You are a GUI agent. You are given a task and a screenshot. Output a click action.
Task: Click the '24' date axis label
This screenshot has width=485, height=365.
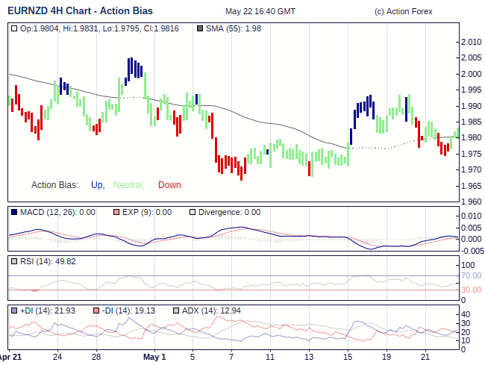(57, 357)
